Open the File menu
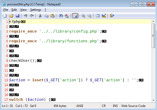 coord(6,10)
